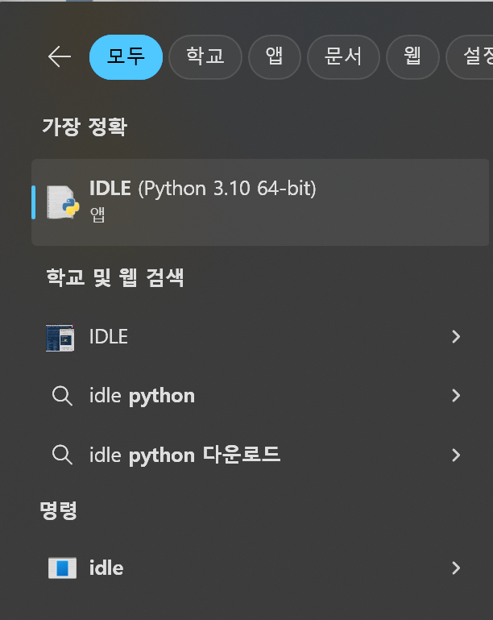This screenshot has height=620, width=493.
Task: Expand the idle python 다운로드 chevron
Action: 456,455
